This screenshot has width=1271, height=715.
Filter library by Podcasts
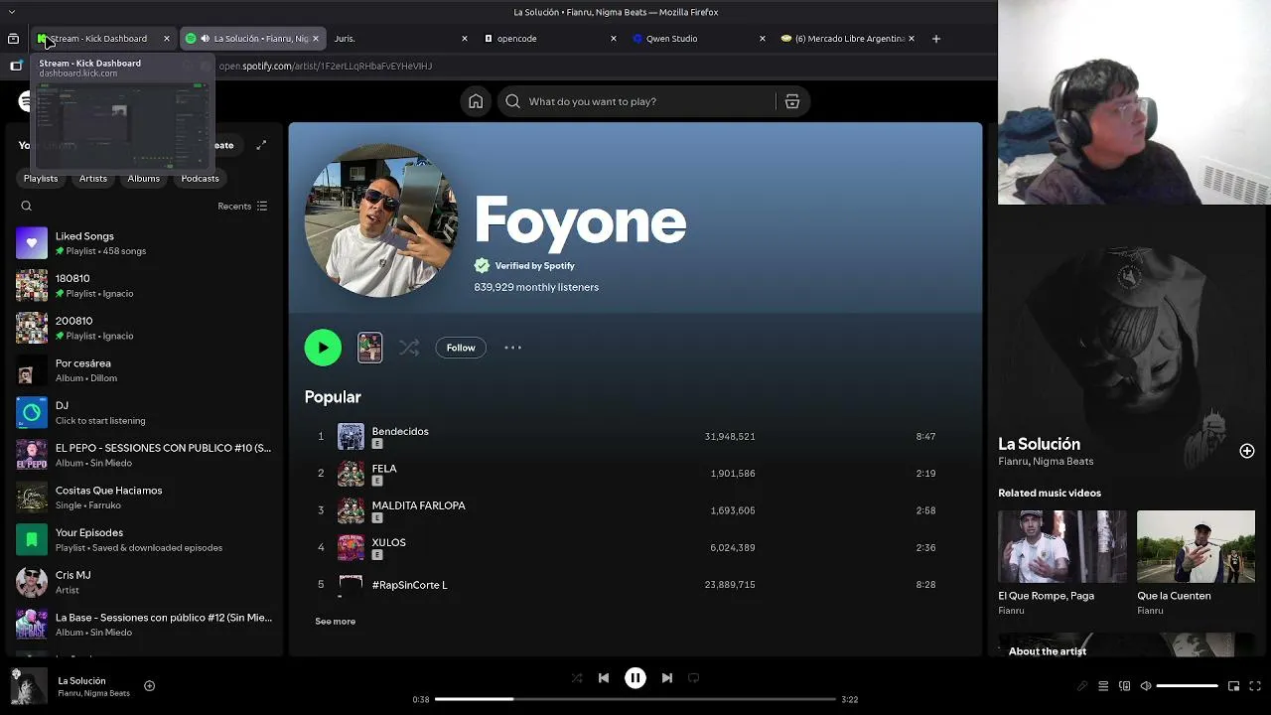(201, 179)
